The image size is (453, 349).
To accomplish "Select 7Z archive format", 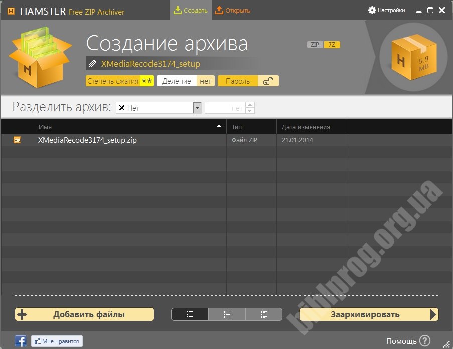I will point(332,45).
